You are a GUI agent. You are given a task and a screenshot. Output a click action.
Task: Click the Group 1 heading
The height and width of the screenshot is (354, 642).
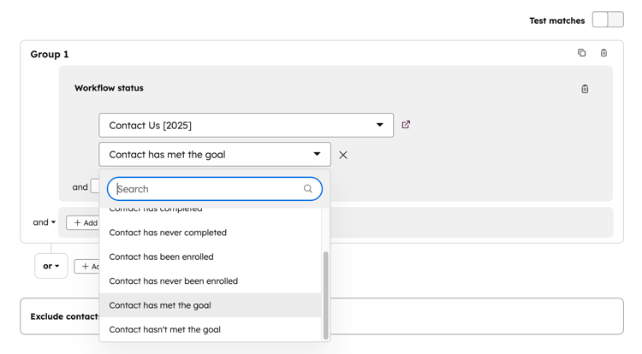[x=50, y=55]
